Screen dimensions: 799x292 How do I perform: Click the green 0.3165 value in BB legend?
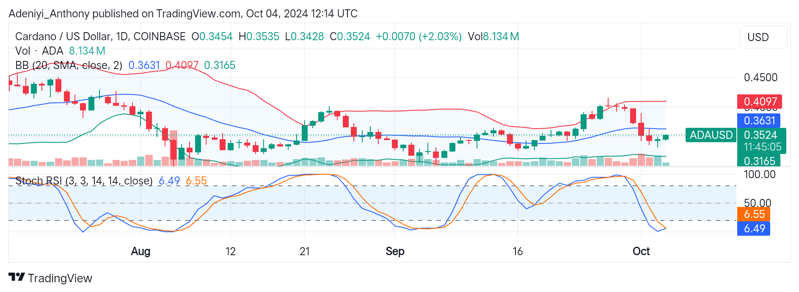(220, 65)
